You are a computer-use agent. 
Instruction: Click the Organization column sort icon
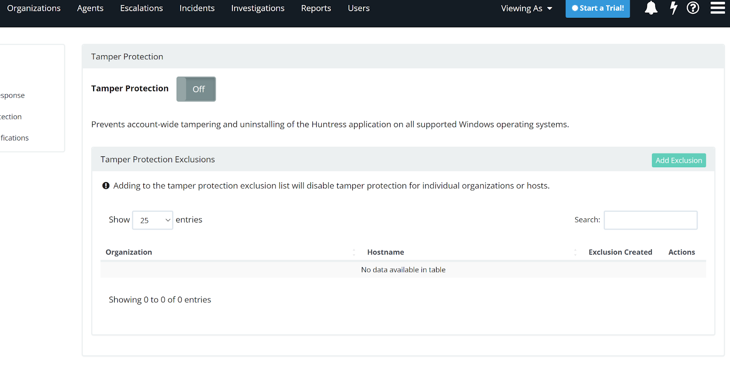[354, 252]
